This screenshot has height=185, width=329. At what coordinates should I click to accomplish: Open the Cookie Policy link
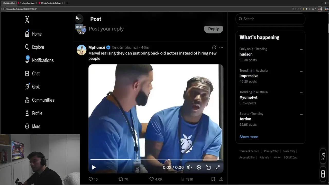(289, 151)
